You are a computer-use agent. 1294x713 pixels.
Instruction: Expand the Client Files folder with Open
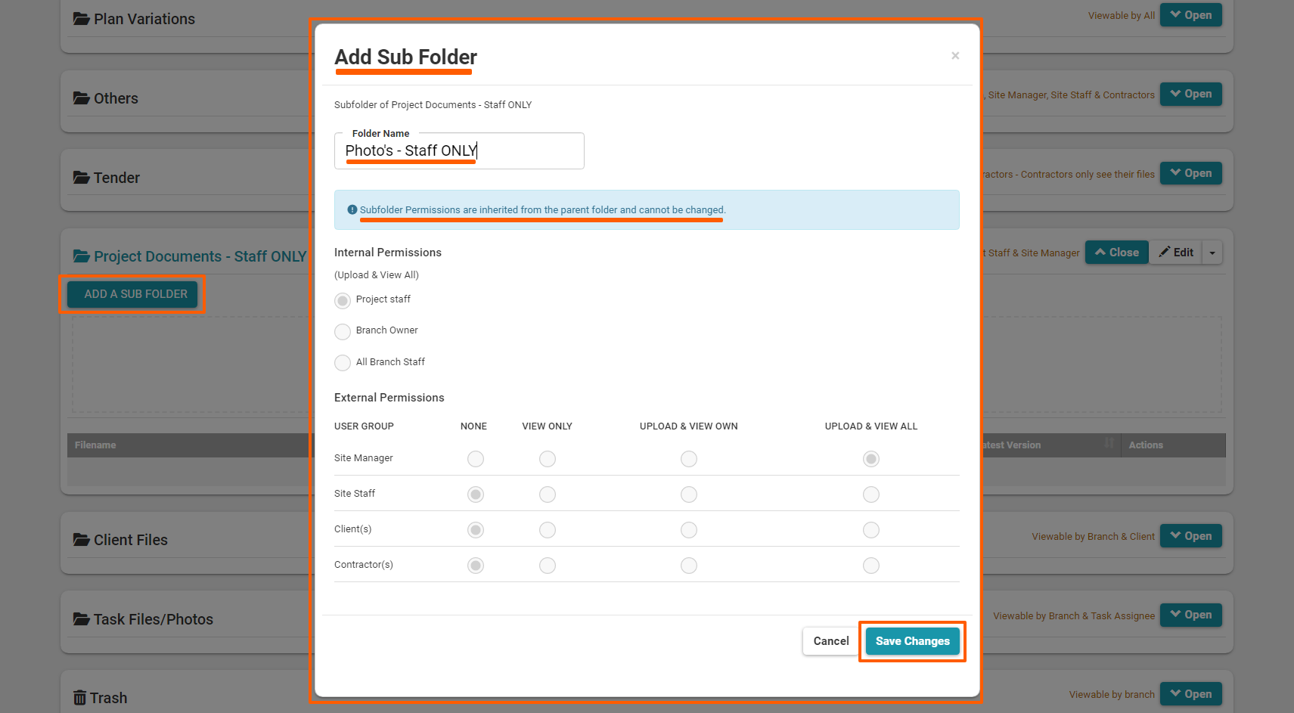(x=1190, y=536)
